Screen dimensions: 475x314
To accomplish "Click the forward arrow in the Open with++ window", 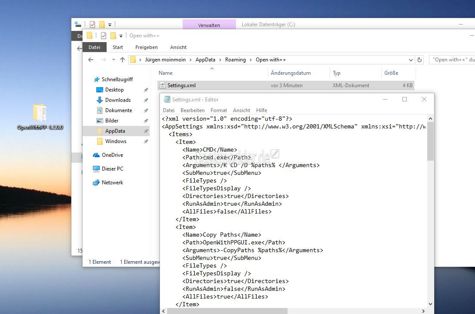I will pyautogui.click(x=103, y=60).
